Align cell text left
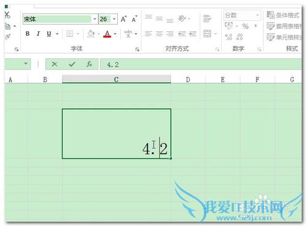307x227 pixels. tap(149, 34)
